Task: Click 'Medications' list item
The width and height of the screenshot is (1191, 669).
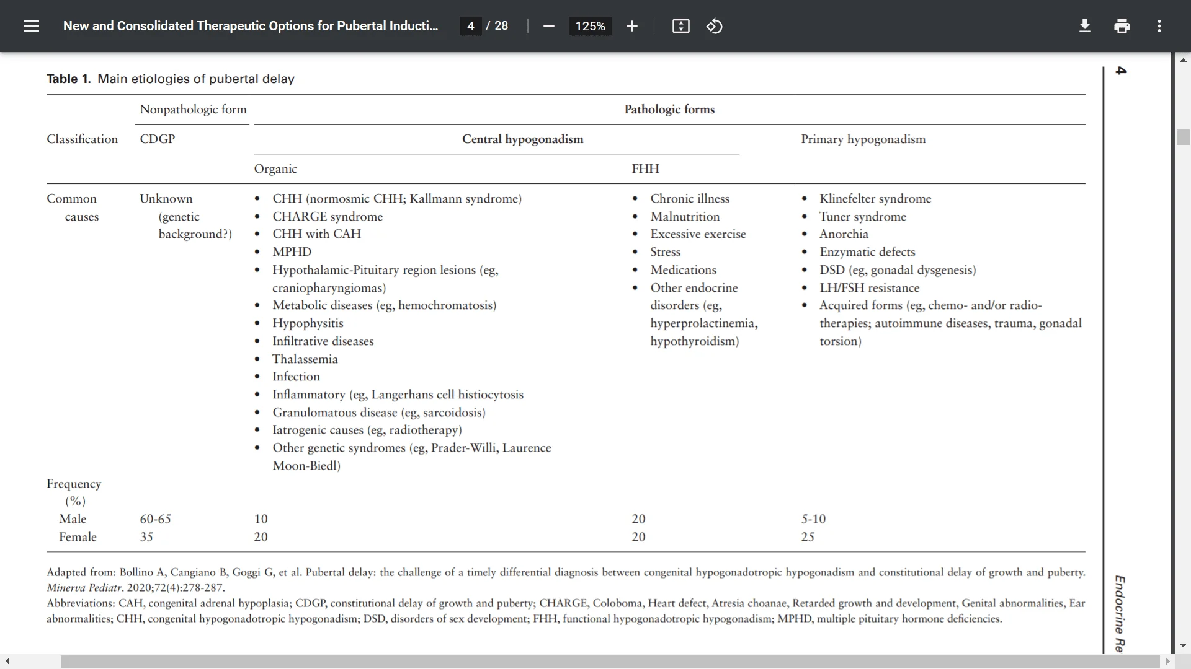Action: pos(683,270)
